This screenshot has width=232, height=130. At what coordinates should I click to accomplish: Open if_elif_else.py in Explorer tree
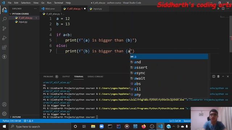coord(25,18)
